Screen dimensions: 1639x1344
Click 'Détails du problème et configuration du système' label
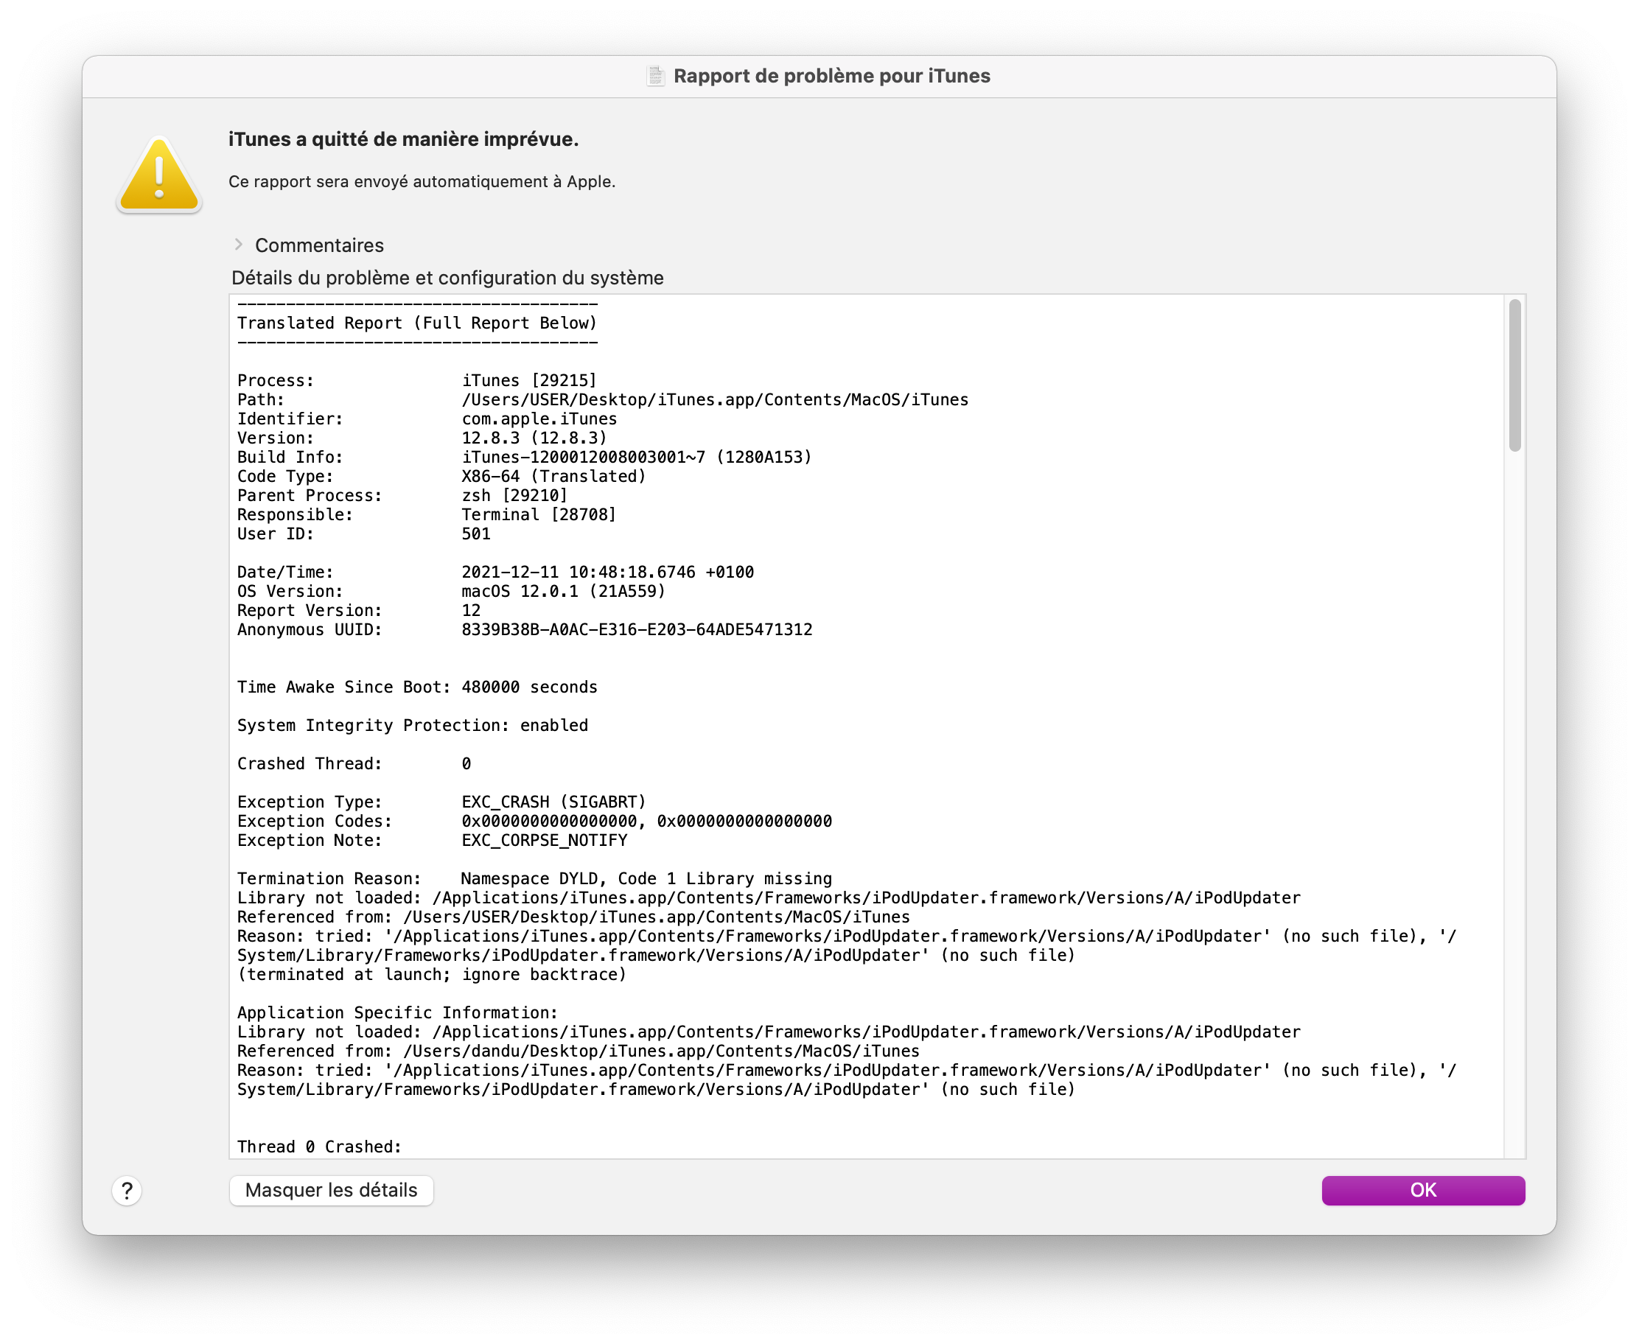click(447, 278)
